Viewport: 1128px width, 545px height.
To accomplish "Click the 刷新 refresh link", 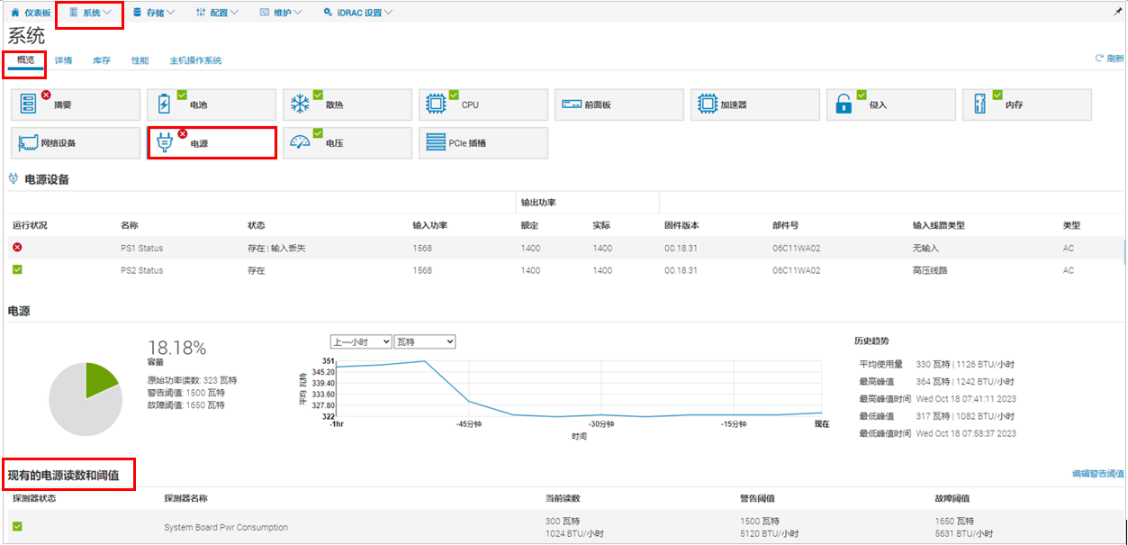I will tap(1108, 59).
